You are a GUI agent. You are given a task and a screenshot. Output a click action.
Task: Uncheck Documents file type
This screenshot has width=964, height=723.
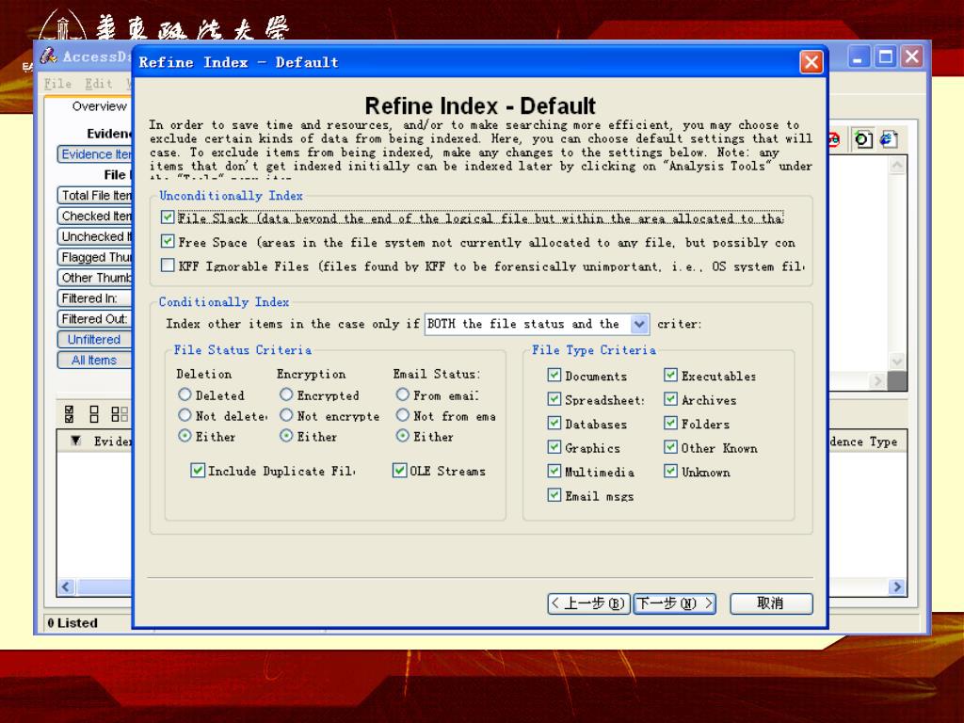[x=554, y=375]
